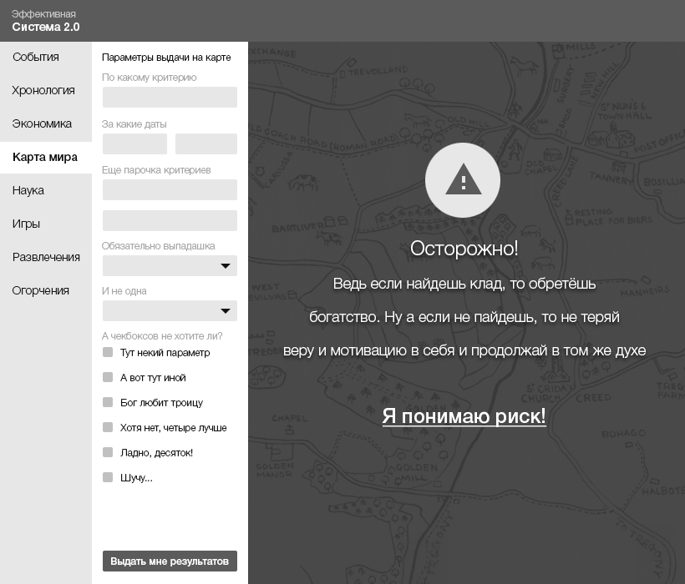Click the warning triangle icon

click(x=463, y=179)
